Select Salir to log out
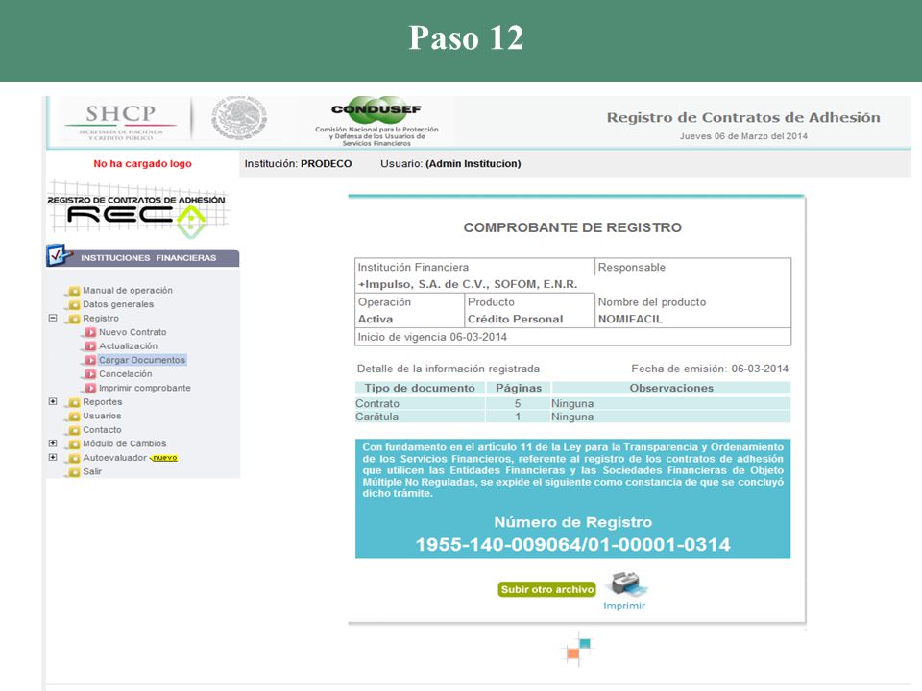 tap(92, 471)
